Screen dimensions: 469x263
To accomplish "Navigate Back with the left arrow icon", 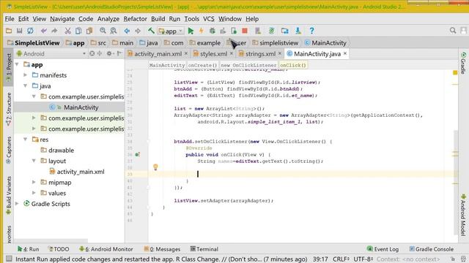I will click(x=127, y=31).
